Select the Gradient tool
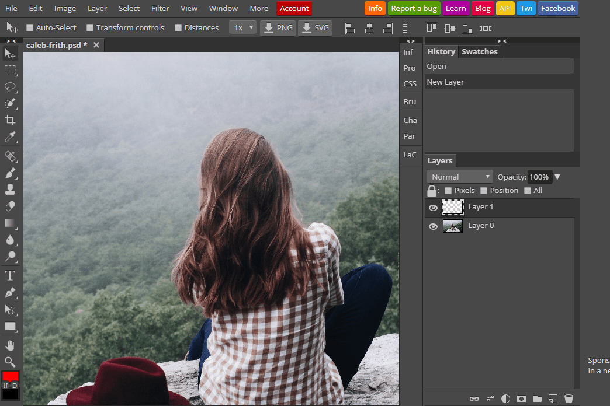610x406 pixels. pyautogui.click(x=11, y=223)
